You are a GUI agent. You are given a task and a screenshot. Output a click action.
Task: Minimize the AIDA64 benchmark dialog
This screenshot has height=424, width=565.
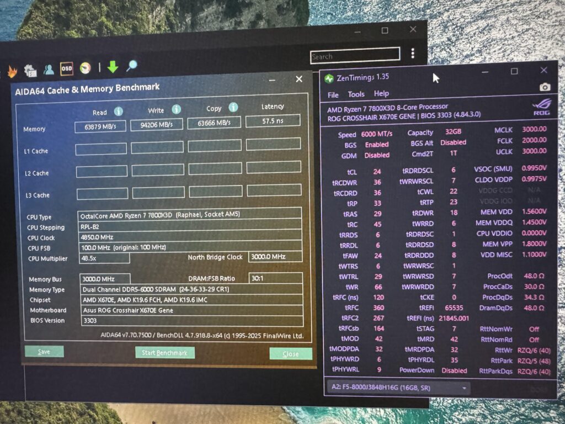pyautogui.click(x=272, y=80)
